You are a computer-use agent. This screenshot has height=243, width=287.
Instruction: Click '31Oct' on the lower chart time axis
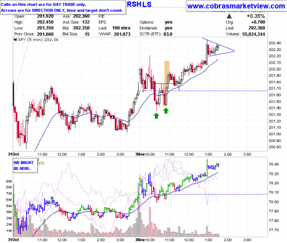click(x=13, y=239)
